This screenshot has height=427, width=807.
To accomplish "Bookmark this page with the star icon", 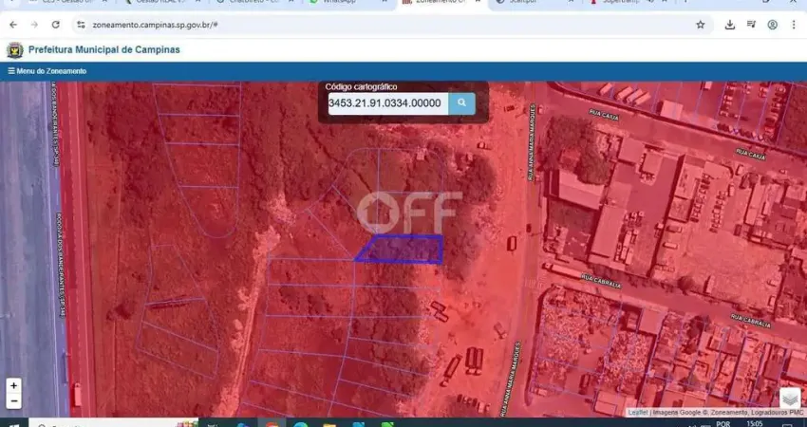I will [701, 25].
